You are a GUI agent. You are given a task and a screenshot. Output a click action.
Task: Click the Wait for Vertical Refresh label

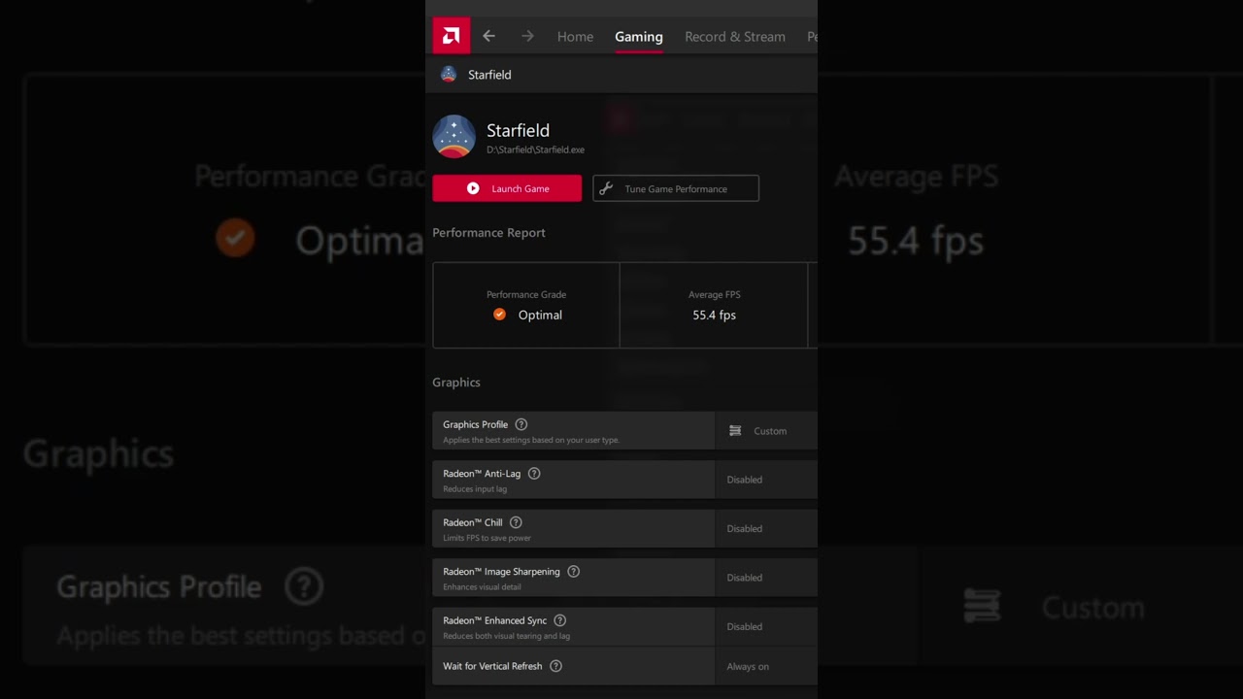(492, 666)
